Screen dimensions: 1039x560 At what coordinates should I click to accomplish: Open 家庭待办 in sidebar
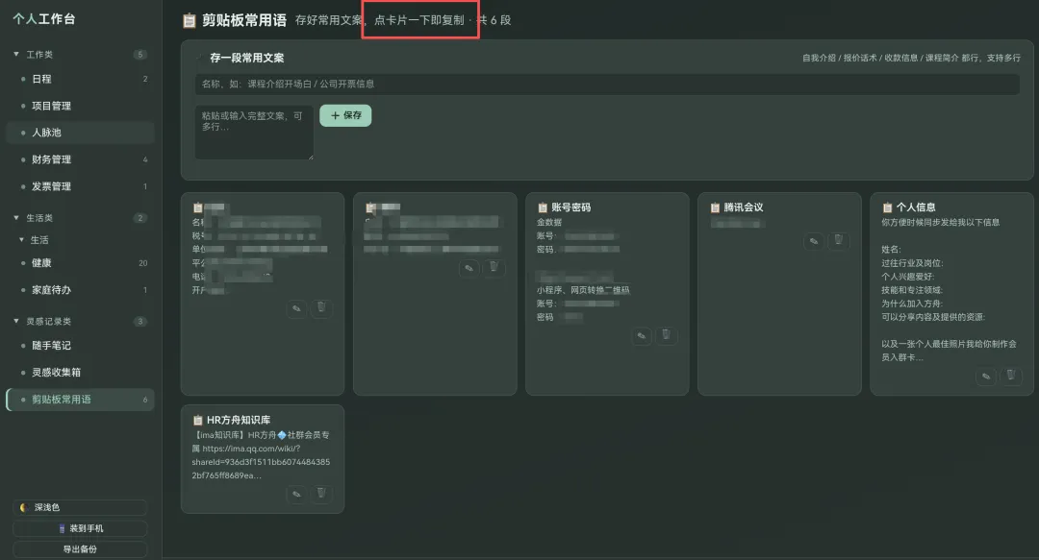(x=80, y=290)
